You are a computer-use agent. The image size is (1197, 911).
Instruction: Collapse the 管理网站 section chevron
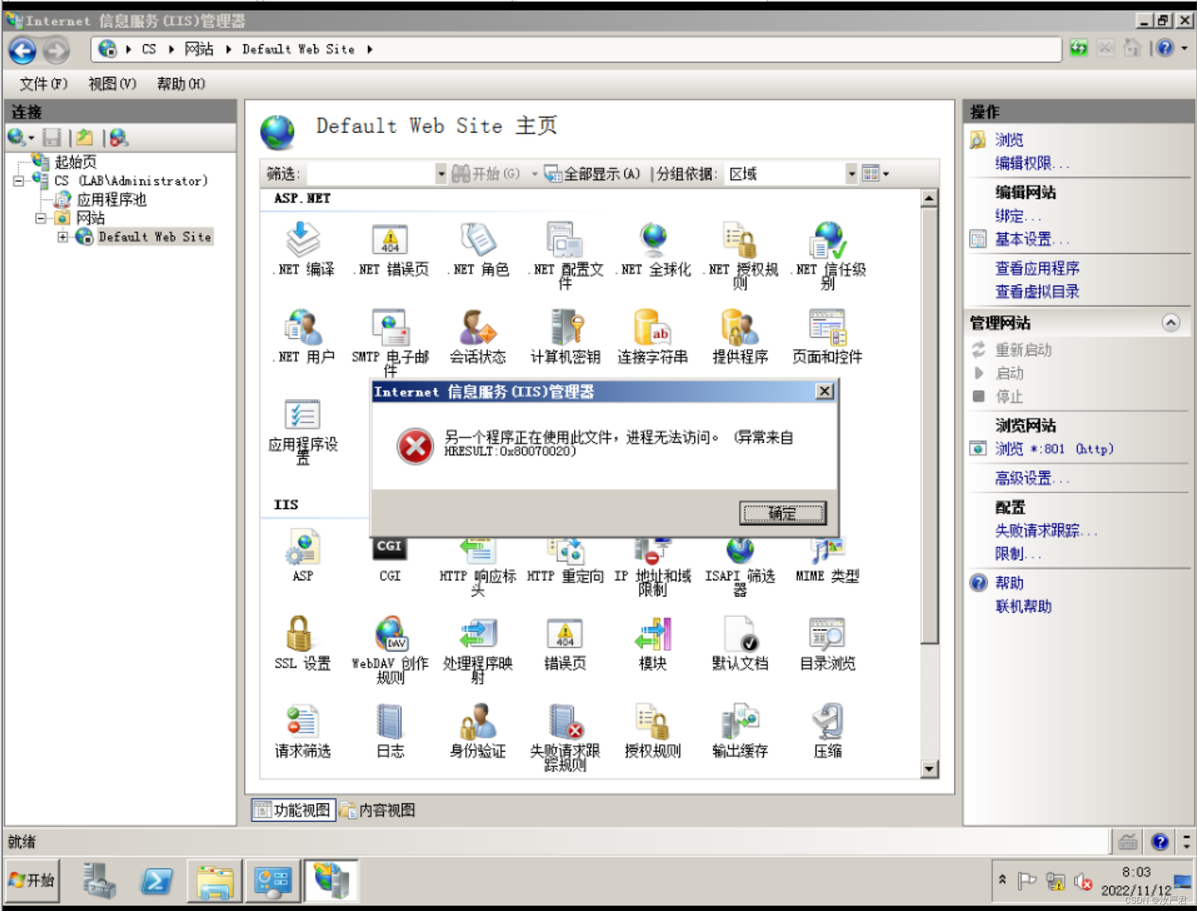pyautogui.click(x=1171, y=323)
